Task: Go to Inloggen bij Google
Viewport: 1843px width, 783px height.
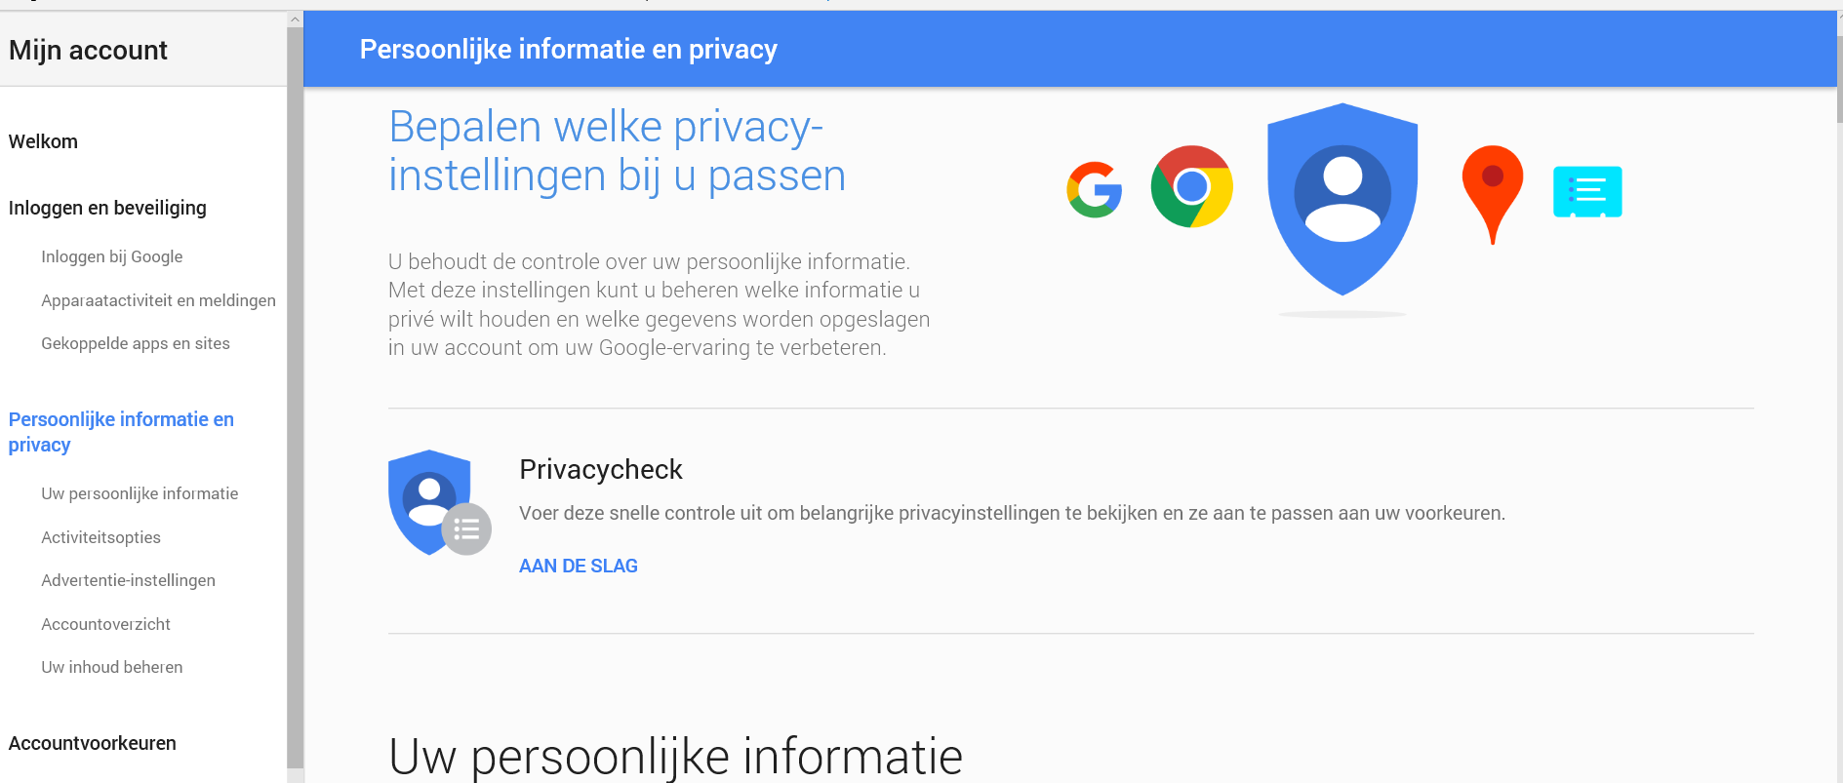Action: (x=112, y=256)
